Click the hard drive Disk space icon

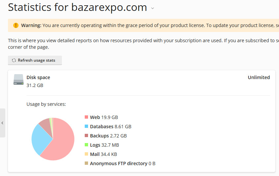(x=19, y=80)
